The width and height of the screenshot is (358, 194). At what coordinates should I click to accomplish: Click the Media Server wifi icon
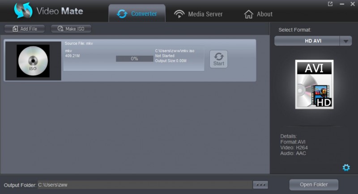coord(179,14)
